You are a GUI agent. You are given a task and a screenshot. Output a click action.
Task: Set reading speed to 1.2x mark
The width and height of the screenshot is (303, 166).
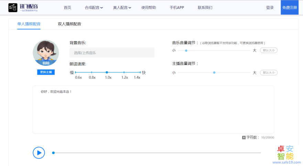124,72
